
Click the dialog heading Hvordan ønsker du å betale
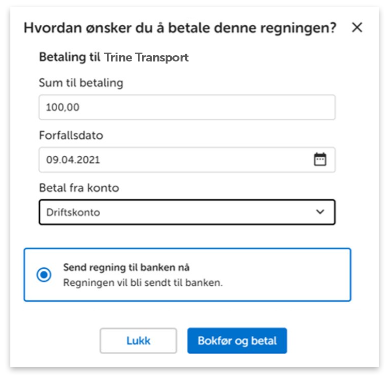(x=180, y=28)
